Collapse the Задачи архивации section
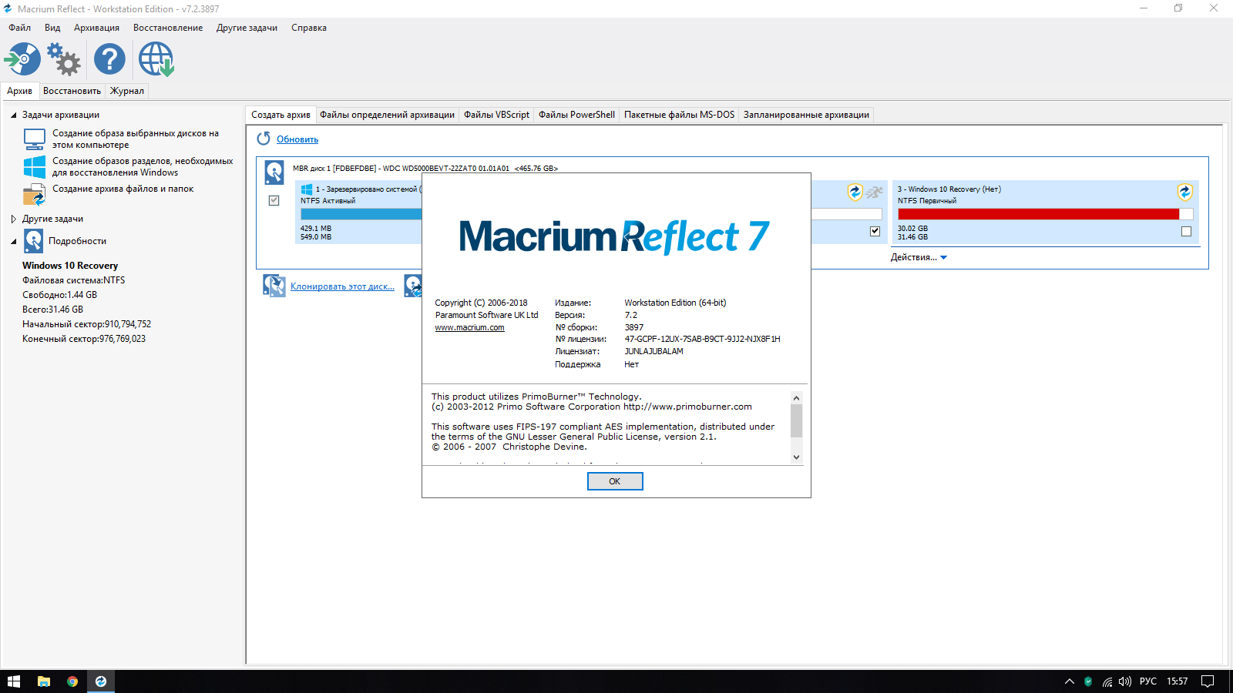 14,115
